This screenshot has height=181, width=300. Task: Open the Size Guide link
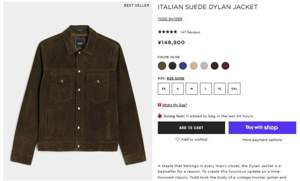coord(175,78)
